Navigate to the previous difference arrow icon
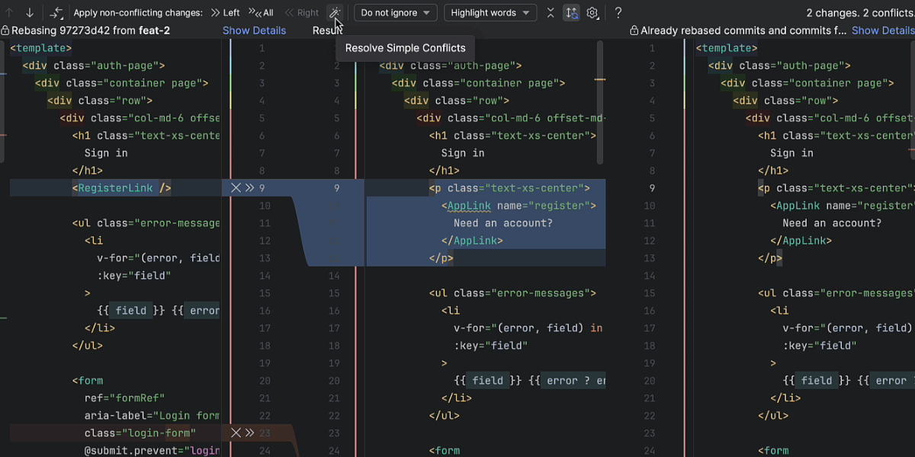The height and width of the screenshot is (457, 915). pyautogui.click(x=8, y=12)
